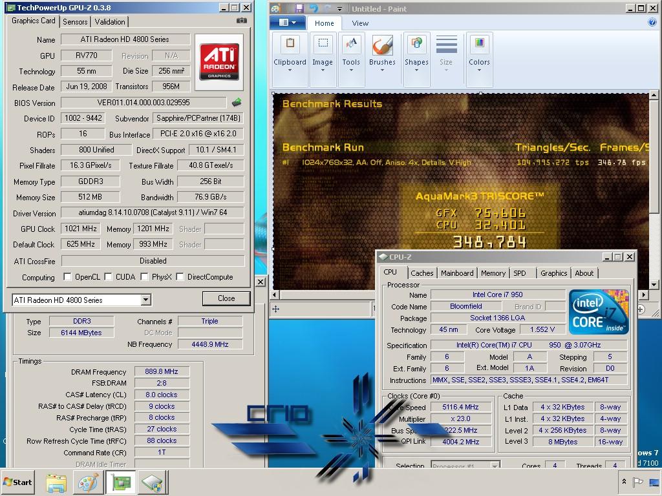662x496 pixels.
Task: Click the BIOS Version field VER011.014.000.003.029595
Action: click(x=144, y=103)
